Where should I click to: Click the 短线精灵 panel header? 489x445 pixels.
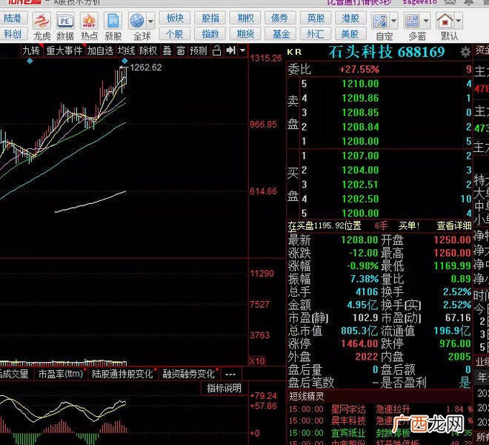tap(379, 396)
